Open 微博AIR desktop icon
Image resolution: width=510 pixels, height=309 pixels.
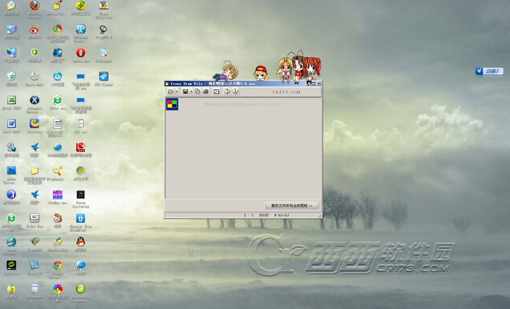point(35,32)
